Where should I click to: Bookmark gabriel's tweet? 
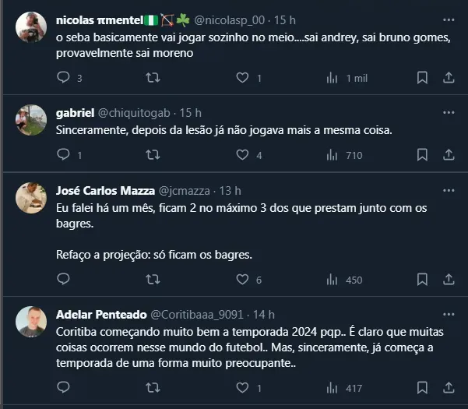pyautogui.click(x=422, y=155)
